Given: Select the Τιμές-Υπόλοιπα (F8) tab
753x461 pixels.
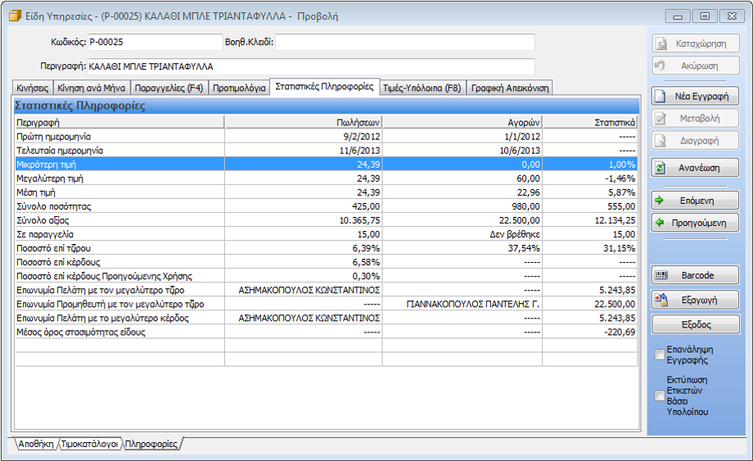Looking at the screenshot, I should click(422, 88).
